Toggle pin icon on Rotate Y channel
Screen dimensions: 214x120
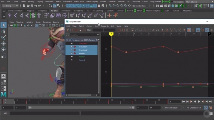[72, 57]
